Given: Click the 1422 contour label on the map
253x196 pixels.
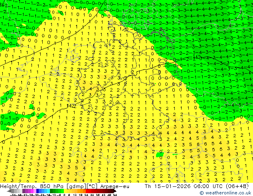Looking at the screenshot, I should [x=71, y=106].
